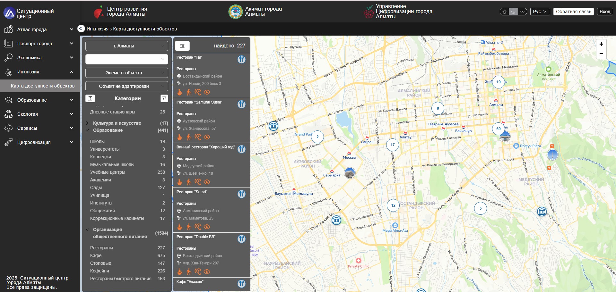The width and height of the screenshot is (616, 292).
Task: Click the Вход login button
Action: pos(605,12)
